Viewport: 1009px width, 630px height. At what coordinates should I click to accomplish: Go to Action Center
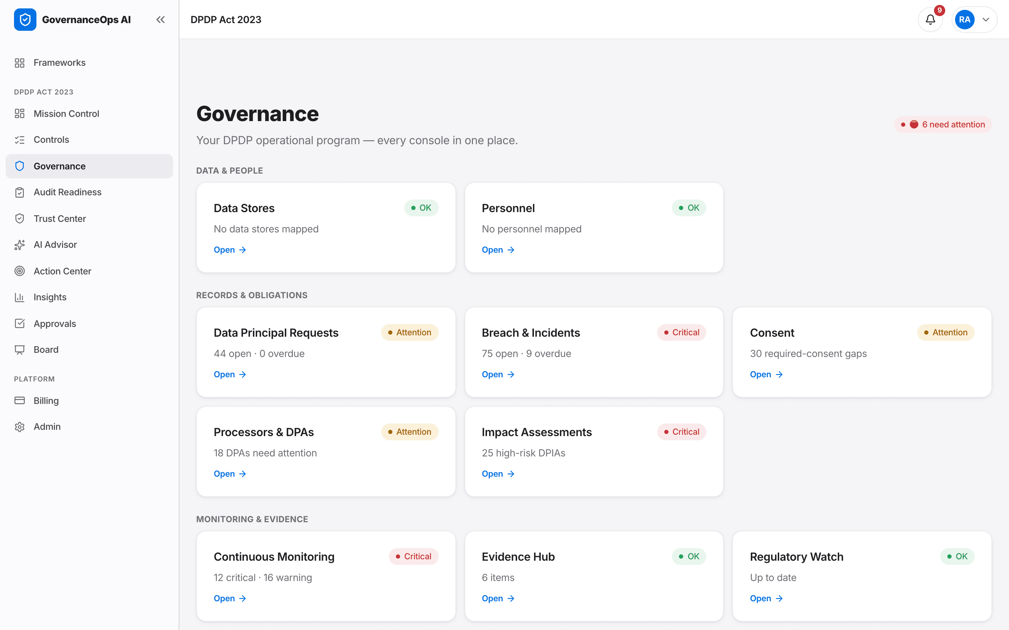pos(89,271)
